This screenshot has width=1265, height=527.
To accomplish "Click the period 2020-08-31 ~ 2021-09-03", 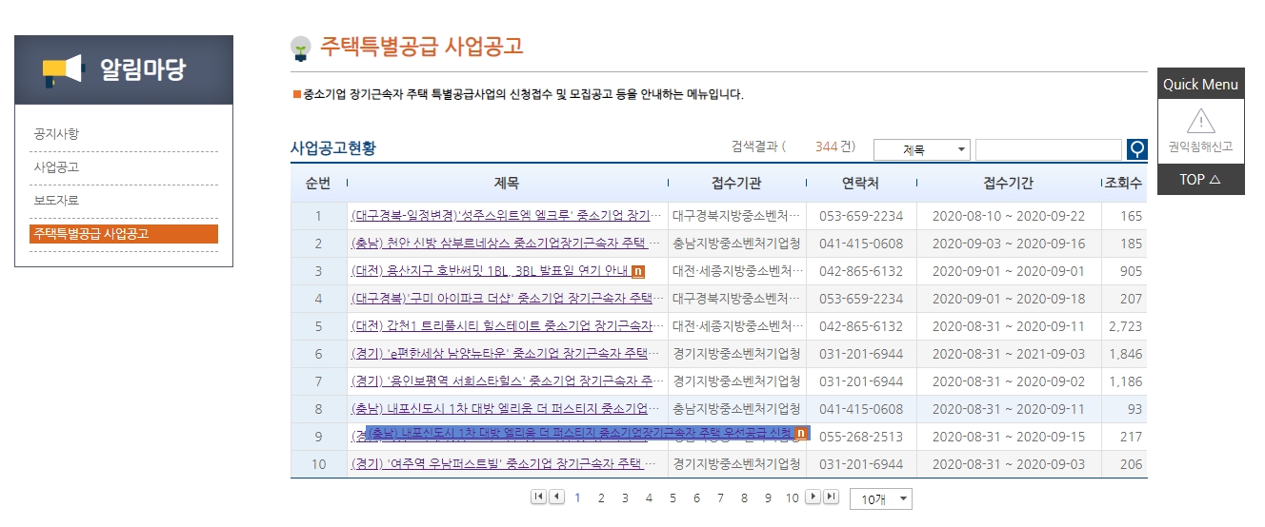I will click(1008, 354).
